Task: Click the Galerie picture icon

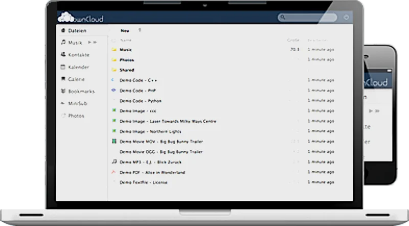Action: click(63, 79)
